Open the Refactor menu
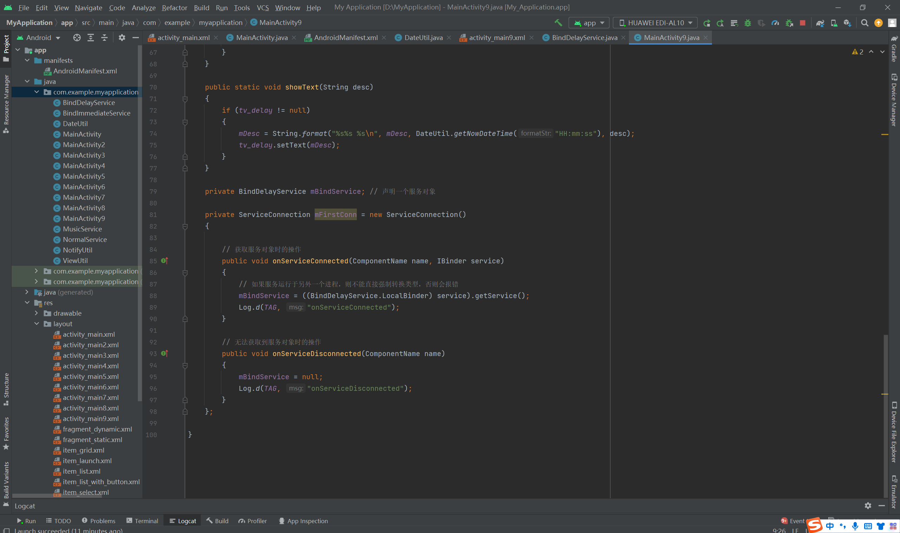This screenshot has width=900, height=533. (x=174, y=7)
